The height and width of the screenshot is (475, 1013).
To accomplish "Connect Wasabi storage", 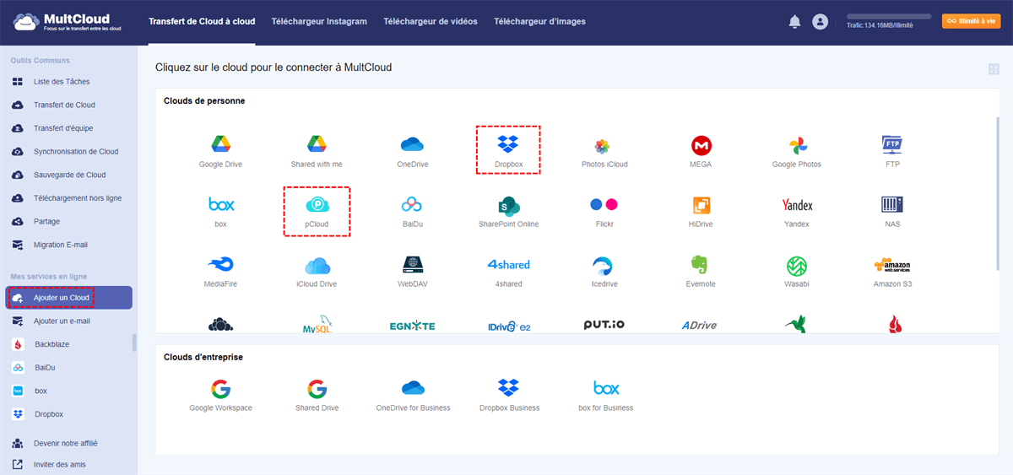I will click(x=796, y=272).
